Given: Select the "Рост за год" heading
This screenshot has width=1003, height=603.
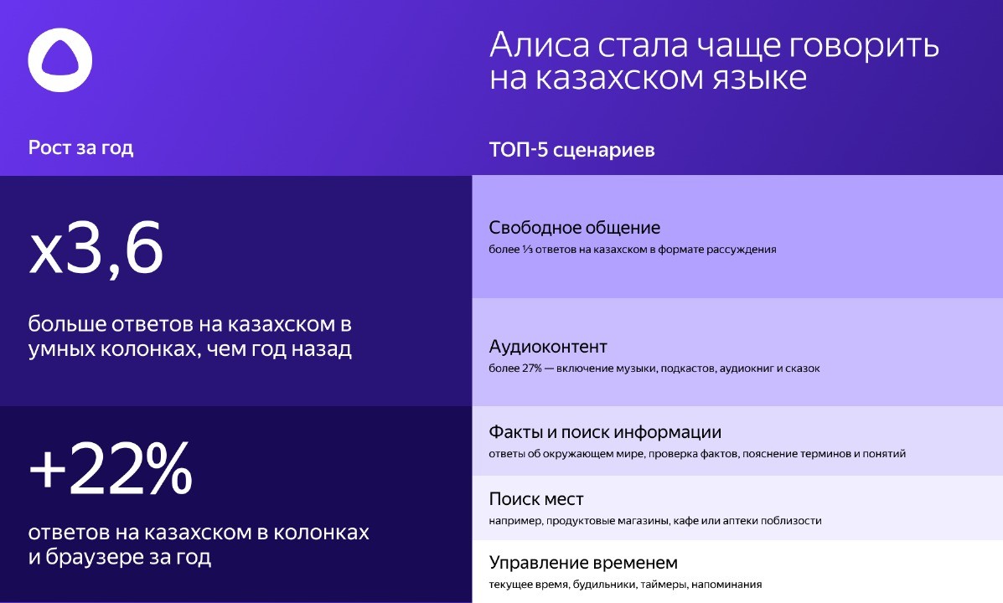Looking at the screenshot, I should [80, 148].
